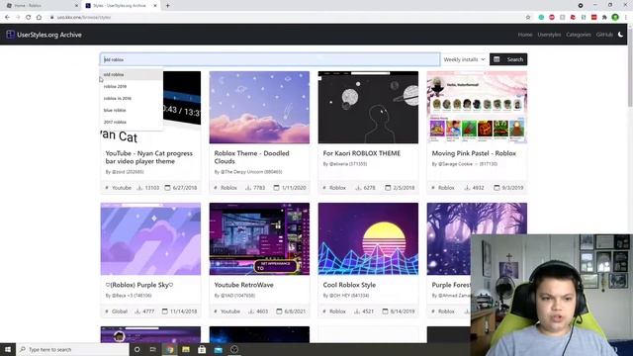Open a new browser tab
Image resolution: width=633 pixels, height=356 pixels.
click(167, 6)
